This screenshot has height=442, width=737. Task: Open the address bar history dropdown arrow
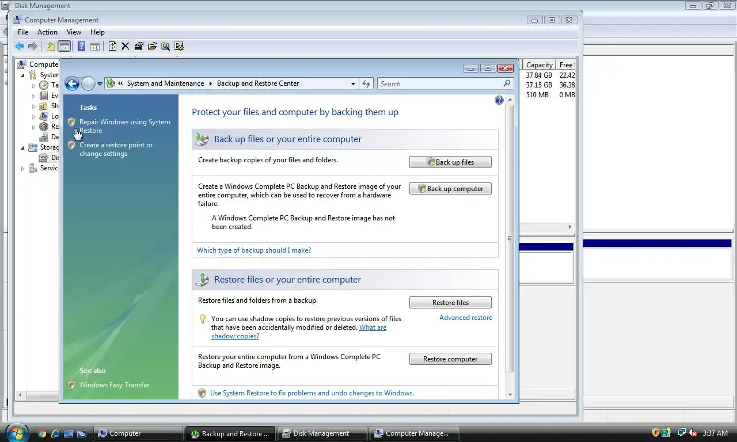353,84
